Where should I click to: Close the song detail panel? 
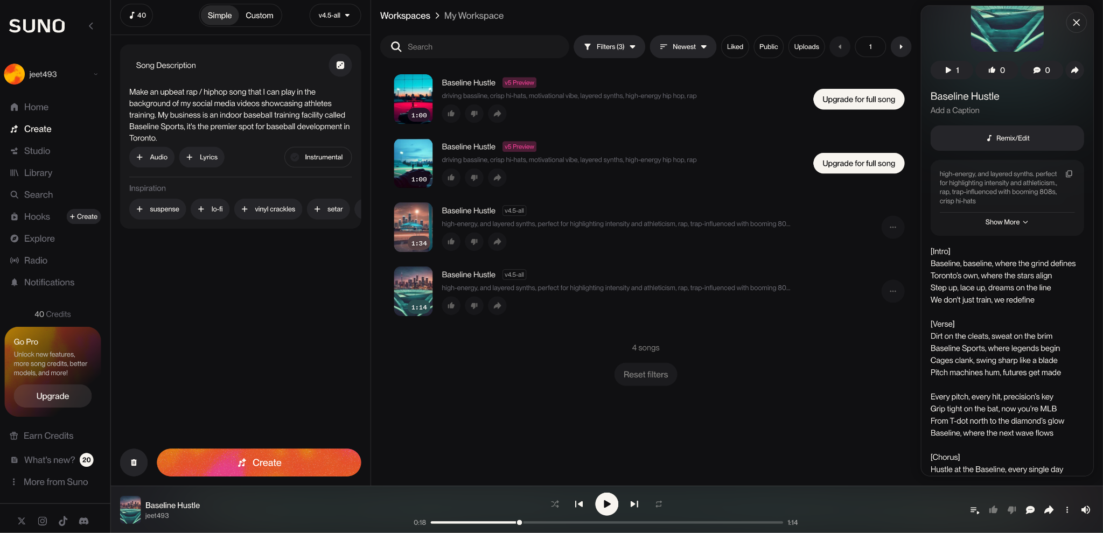(1076, 23)
